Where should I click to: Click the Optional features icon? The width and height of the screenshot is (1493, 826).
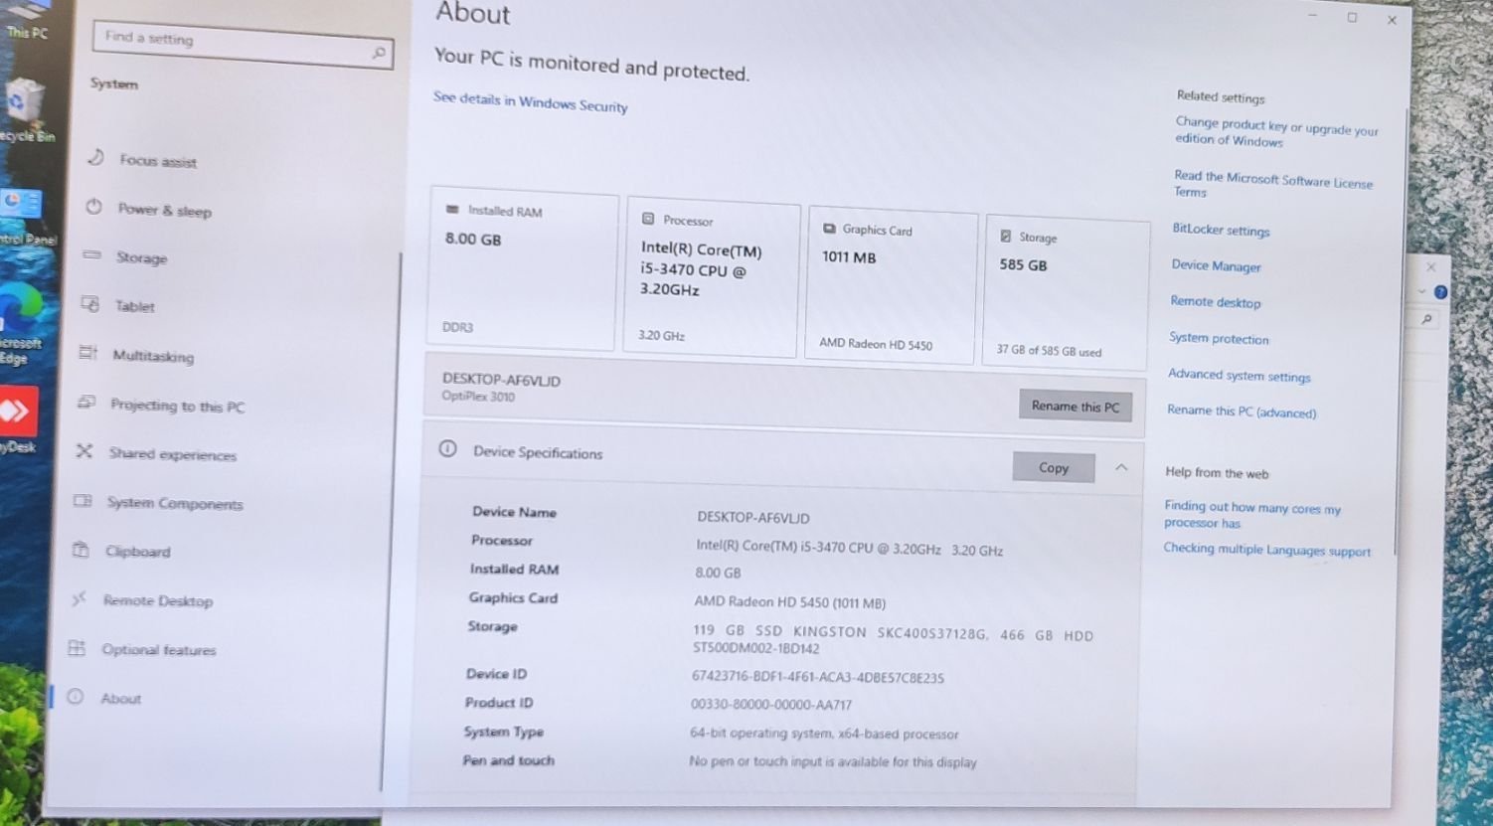(77, 648)
